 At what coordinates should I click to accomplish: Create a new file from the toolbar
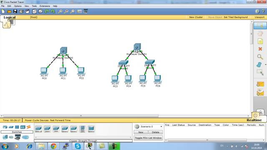pyautogui.click(x=3, y=11)
